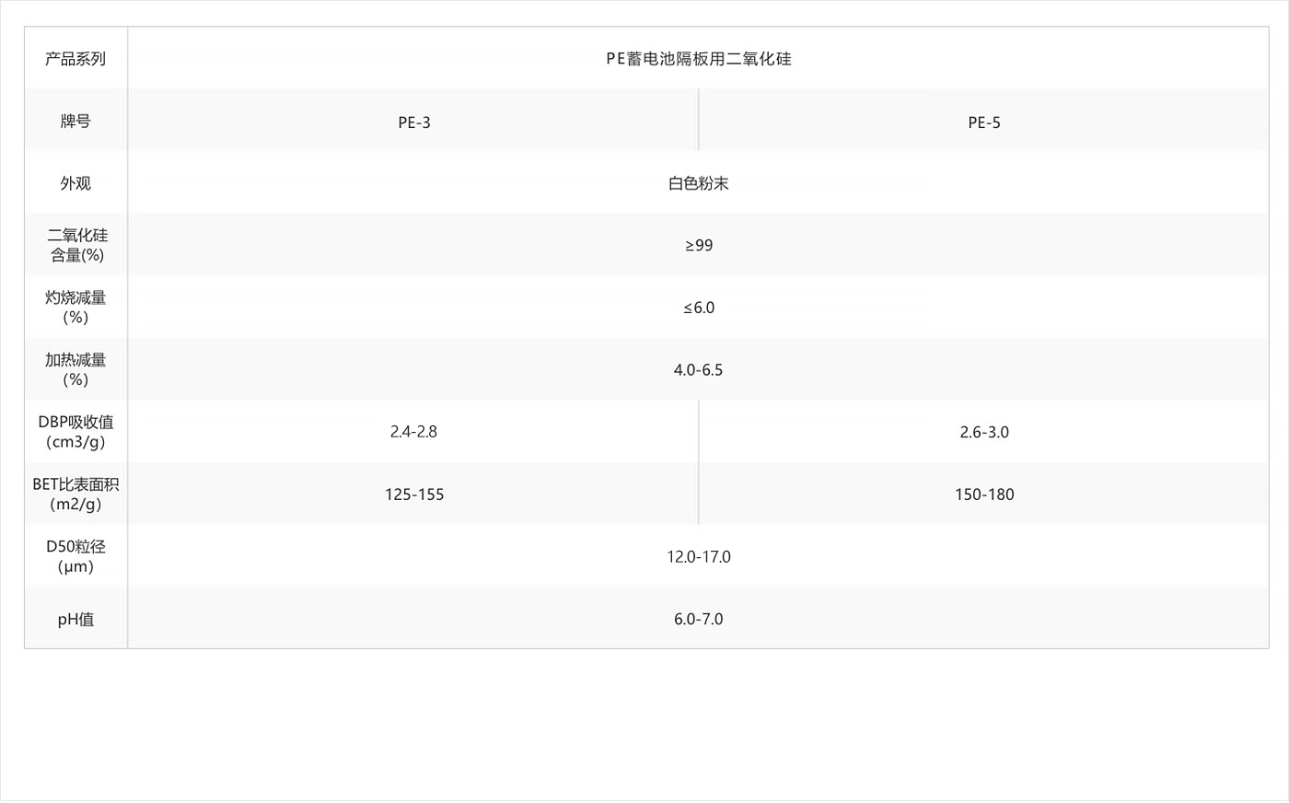Select the PE-5 grade cell
This screenshot has width=1289, height=803.
coord(983,122)
